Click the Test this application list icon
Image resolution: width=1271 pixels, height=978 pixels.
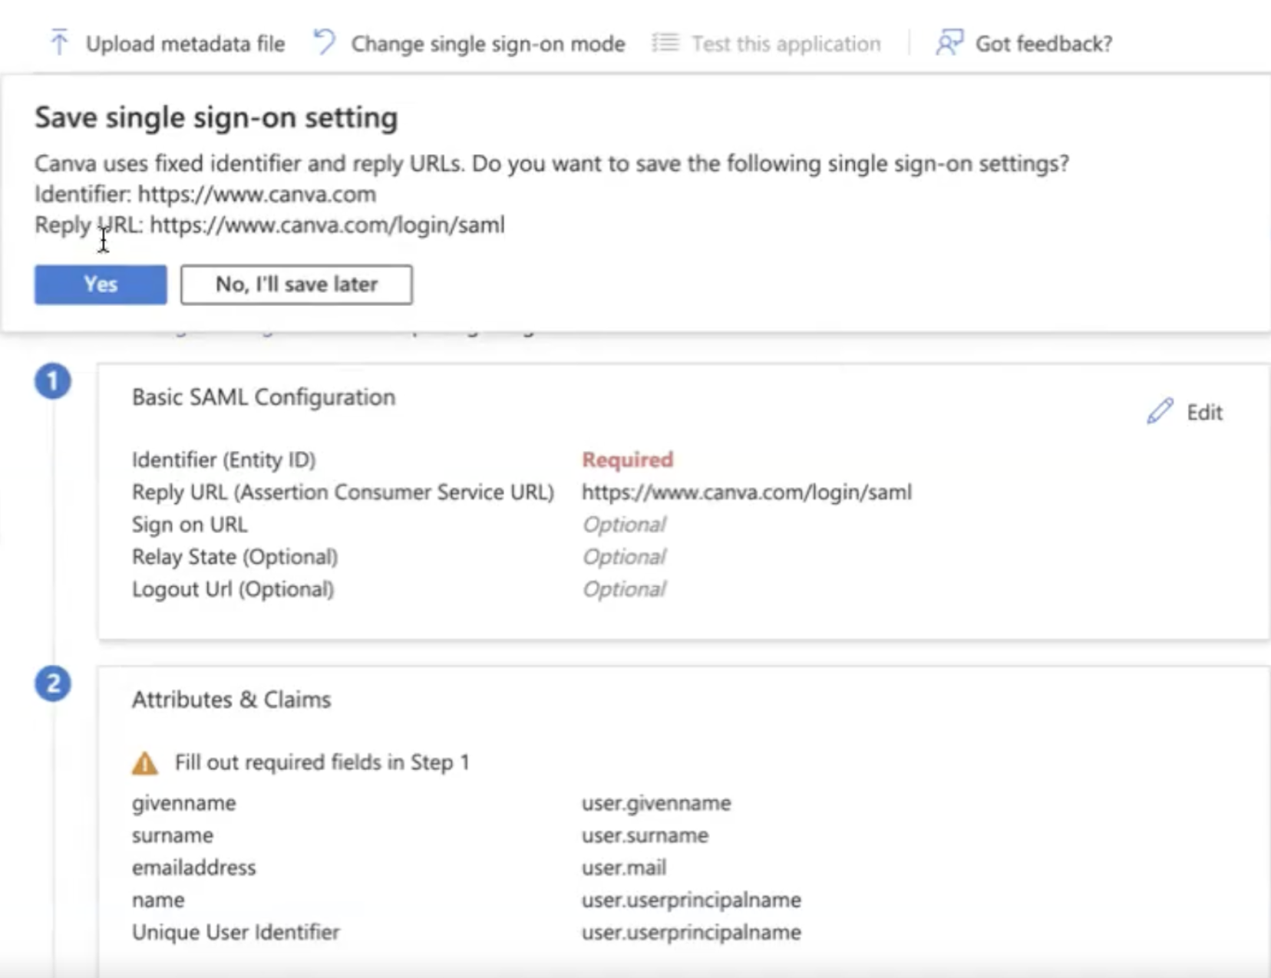click(x=665, y=42)
